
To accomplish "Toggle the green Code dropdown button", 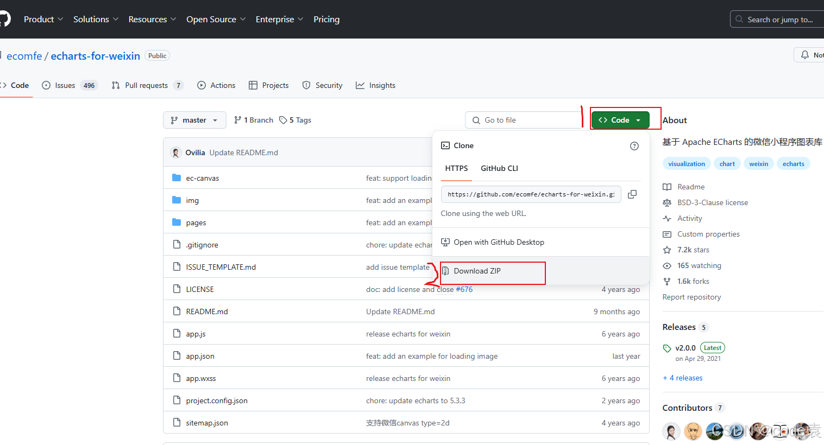I will click(620, 120).
